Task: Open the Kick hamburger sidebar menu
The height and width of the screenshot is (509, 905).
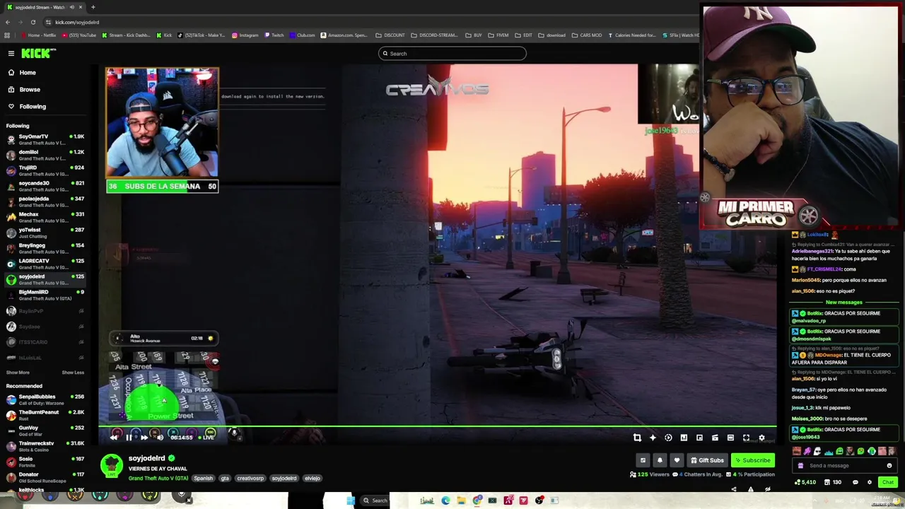Action: coord(11,54)
